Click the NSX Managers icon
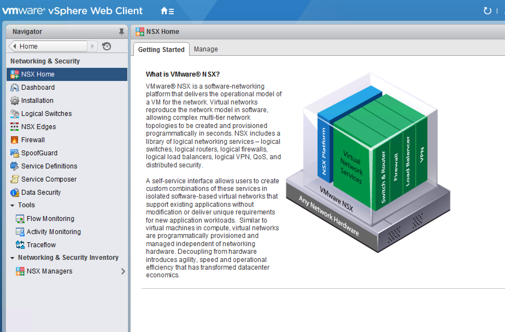Image resolution: width=505 pixels, height=332 pixels. pyautogui.click(x=20, y=271)
